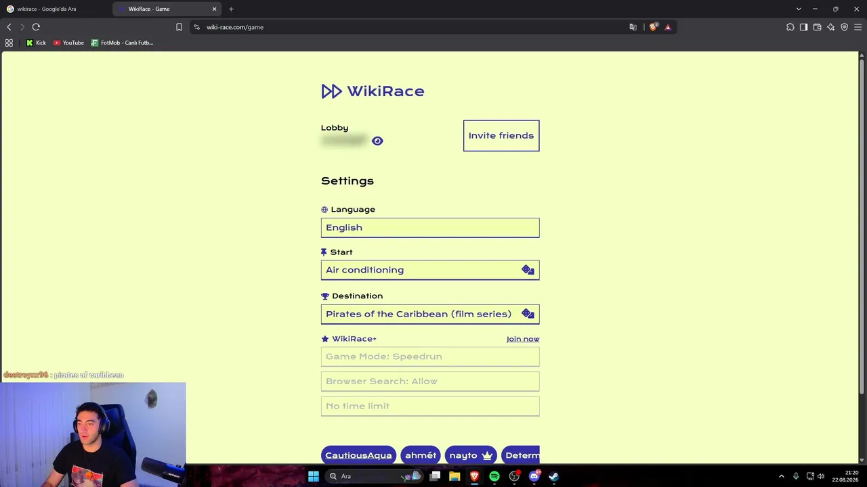Open the Brave Wallet
867x487 pixels.
click(x=817, y=27)
